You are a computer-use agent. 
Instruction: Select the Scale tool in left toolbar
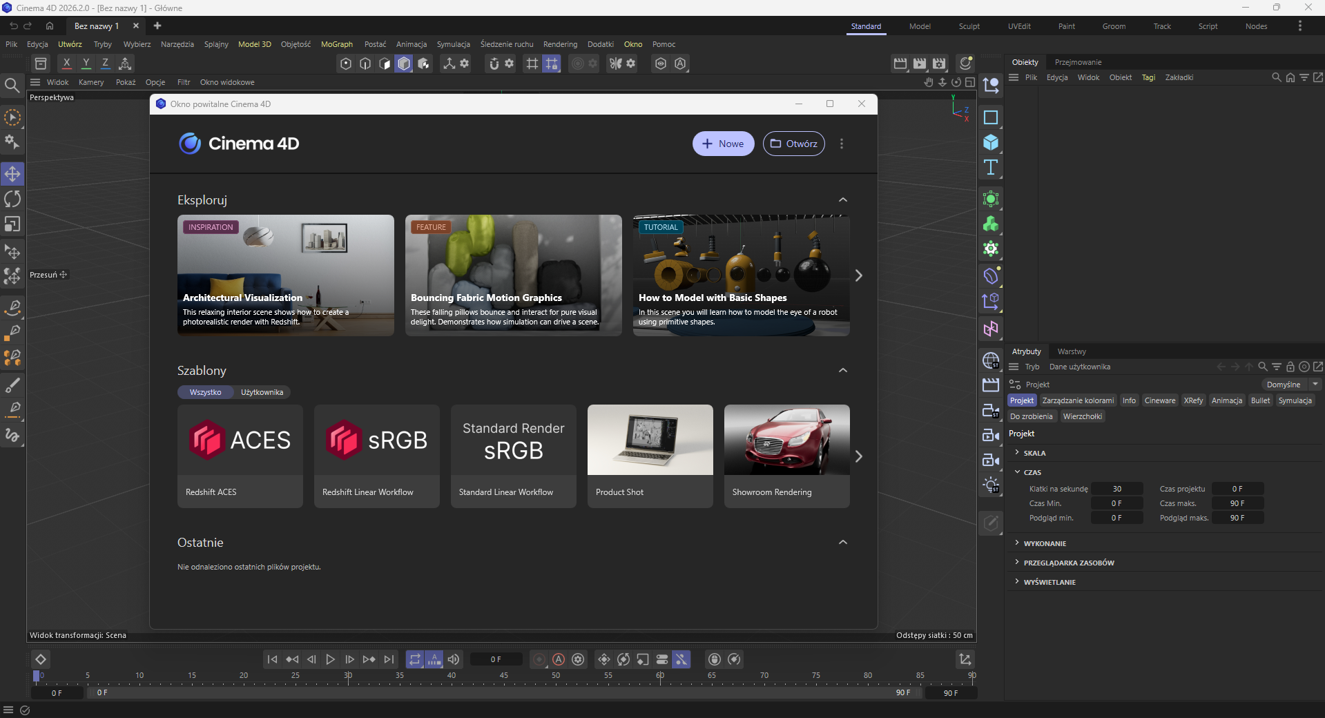pyautogui.click(x=12, y=224)
